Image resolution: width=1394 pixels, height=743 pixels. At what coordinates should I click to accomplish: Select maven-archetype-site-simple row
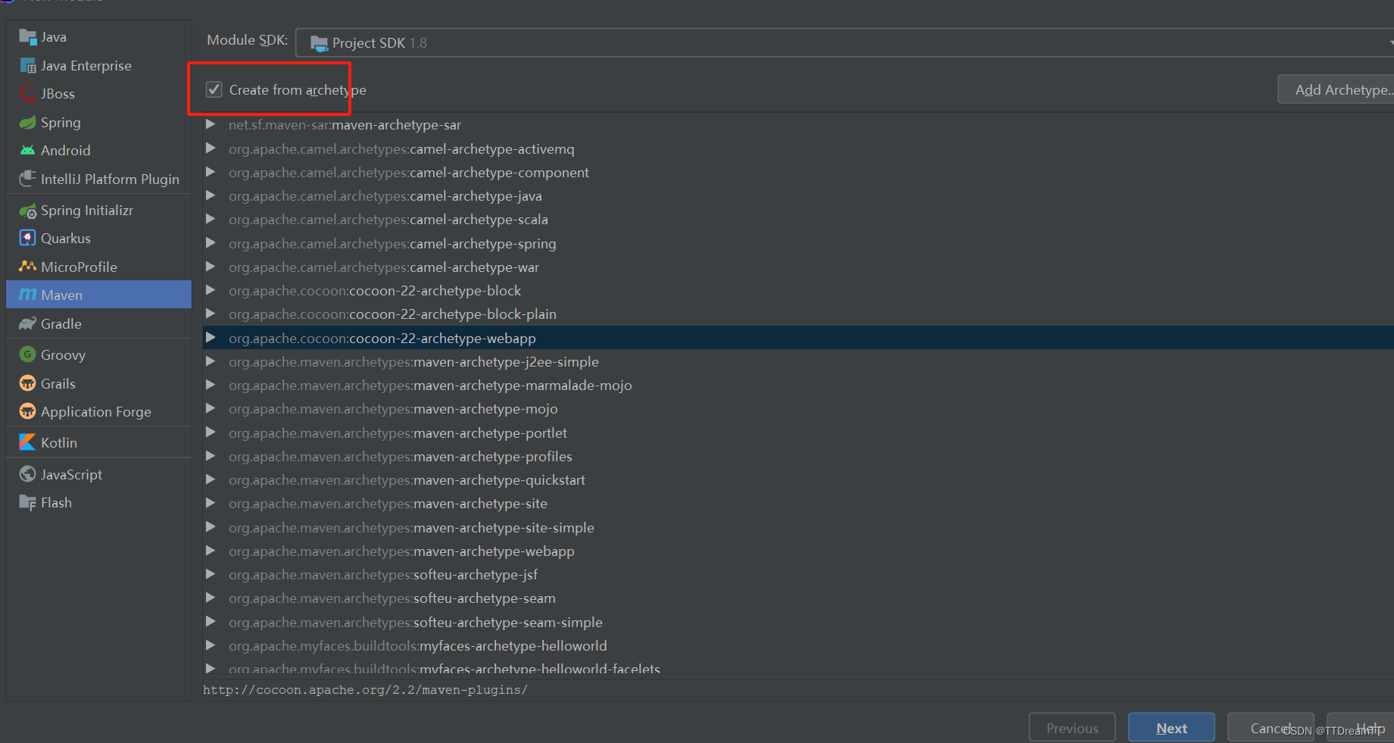tap(798, 527)
